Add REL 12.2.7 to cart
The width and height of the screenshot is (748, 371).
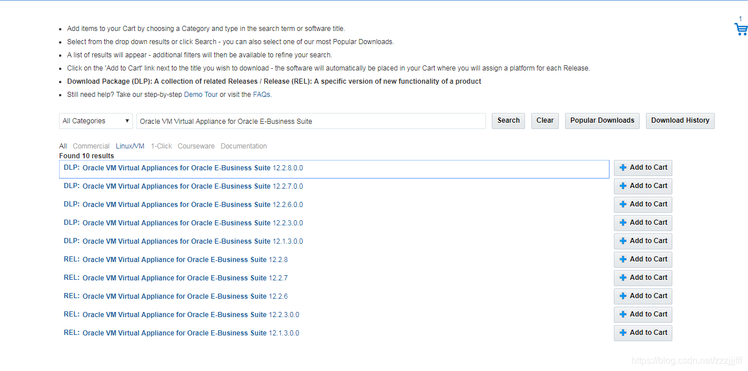pyautogui.click(x=643, y=278)
